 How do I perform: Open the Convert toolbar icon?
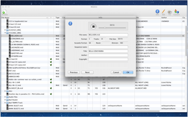pos(177,12)
